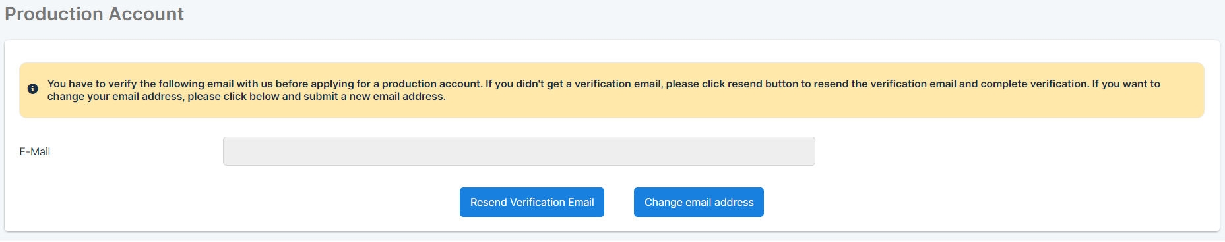Click the words "Verification Email" on the button
Viewport: 1225px width, 242px height.
pos(552,202)
